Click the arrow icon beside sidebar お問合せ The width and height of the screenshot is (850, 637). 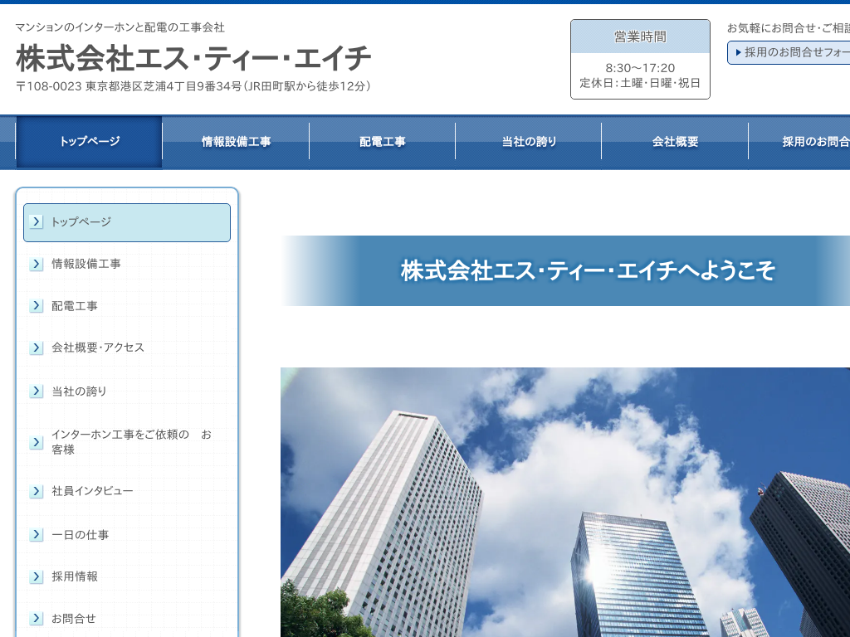37,618
